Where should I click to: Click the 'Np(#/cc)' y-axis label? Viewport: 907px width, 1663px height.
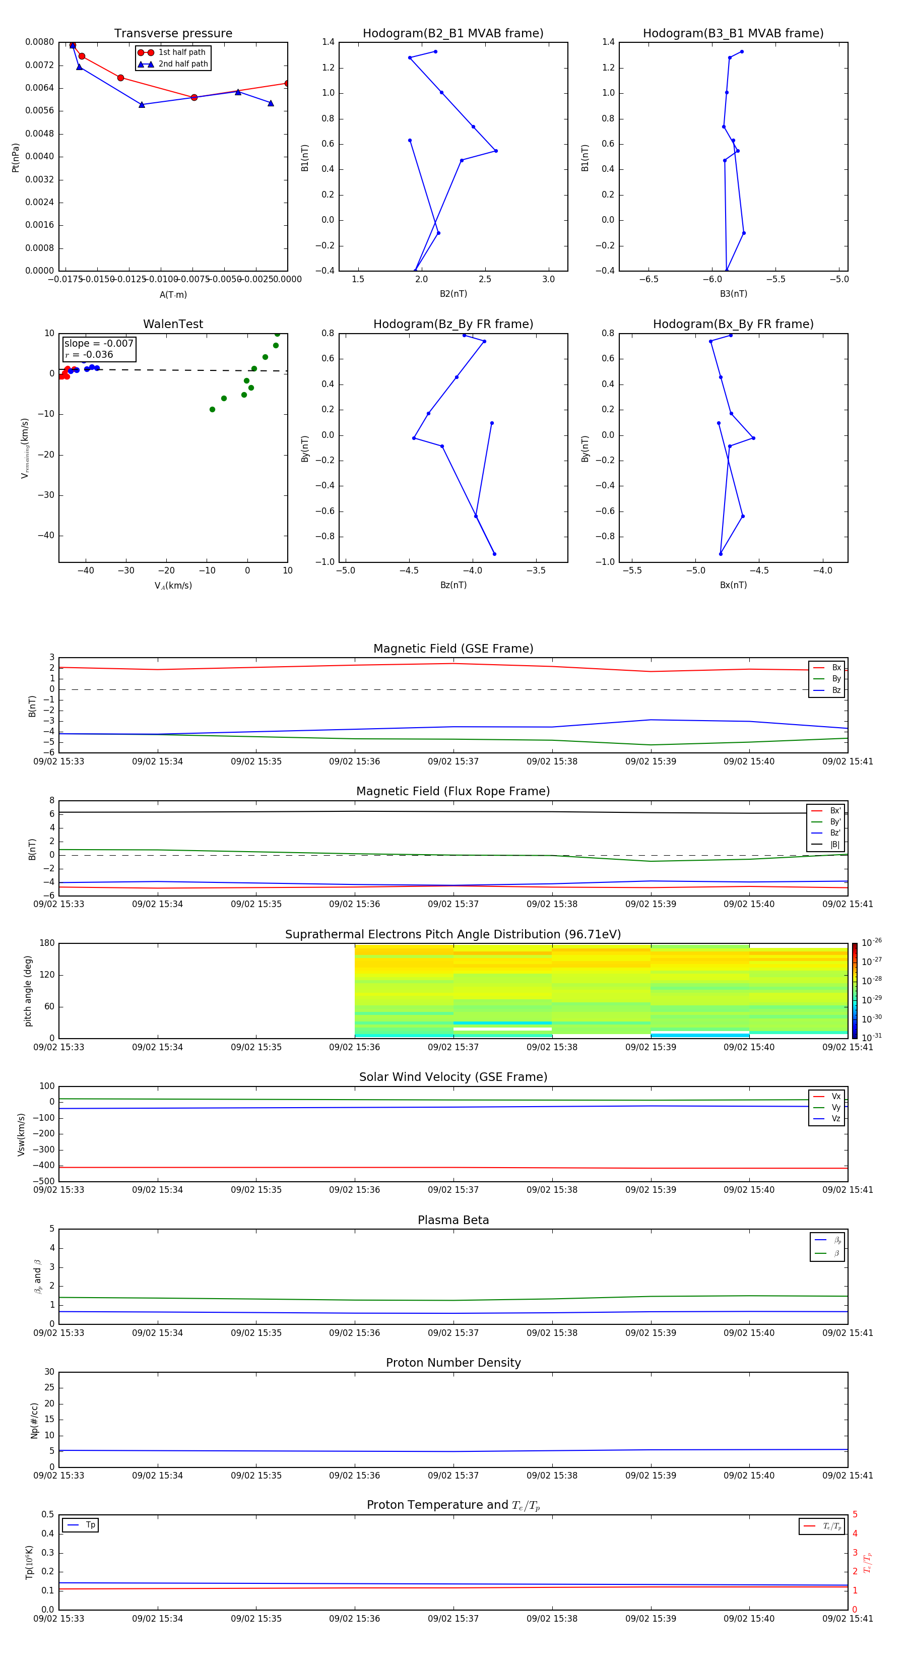[34, 1420]
